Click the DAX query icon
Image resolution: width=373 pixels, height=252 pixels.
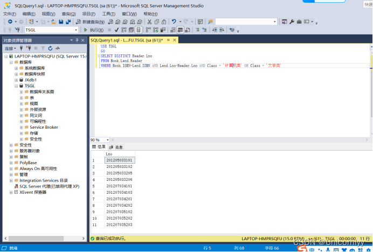[140, 22]
